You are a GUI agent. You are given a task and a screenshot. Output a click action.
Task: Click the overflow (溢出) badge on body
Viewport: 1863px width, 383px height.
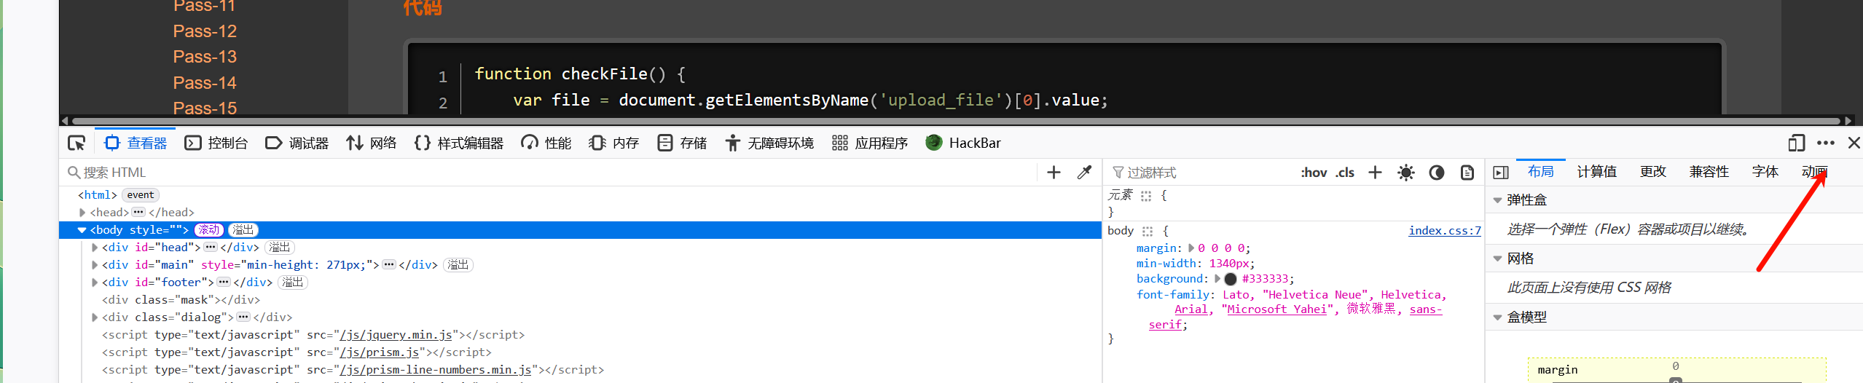pyautogui.click(x=243, y=230)
